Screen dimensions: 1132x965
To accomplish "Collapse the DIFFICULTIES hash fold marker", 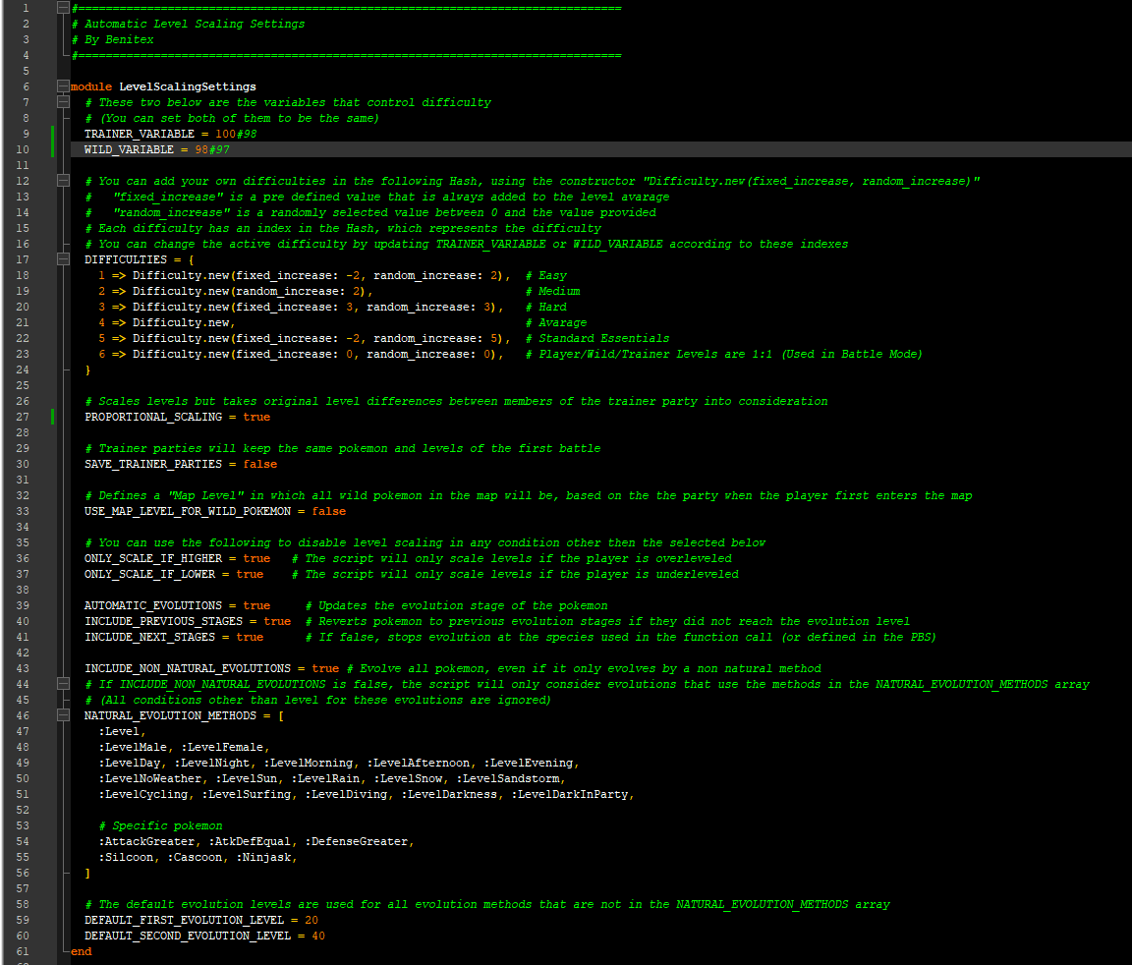I will click(x=64, y=259).
